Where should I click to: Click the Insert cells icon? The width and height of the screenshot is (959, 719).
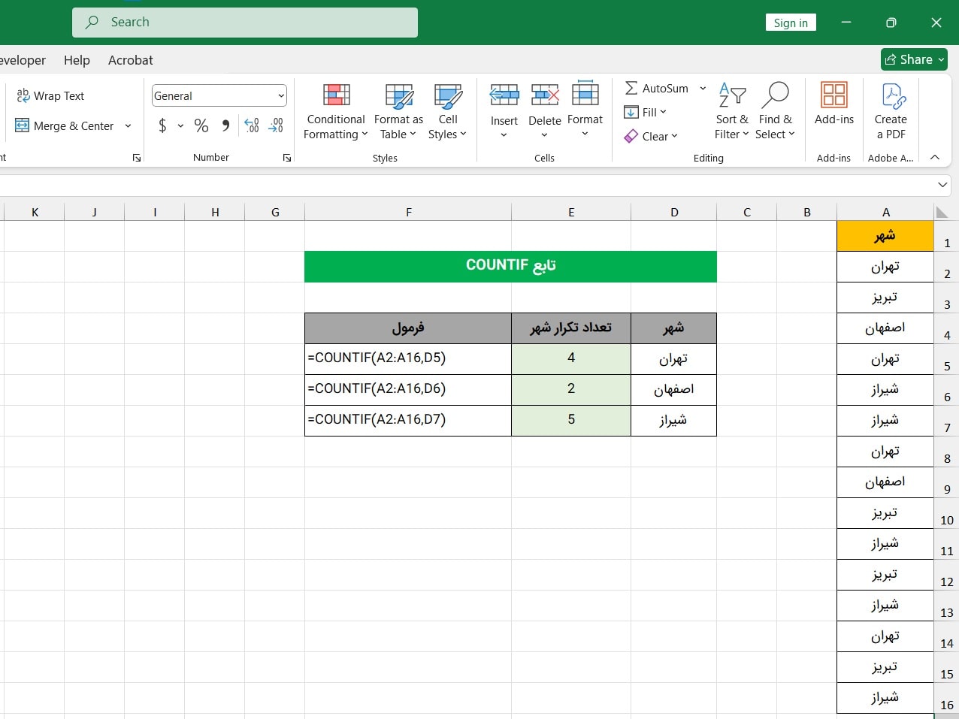click(504, 95)
